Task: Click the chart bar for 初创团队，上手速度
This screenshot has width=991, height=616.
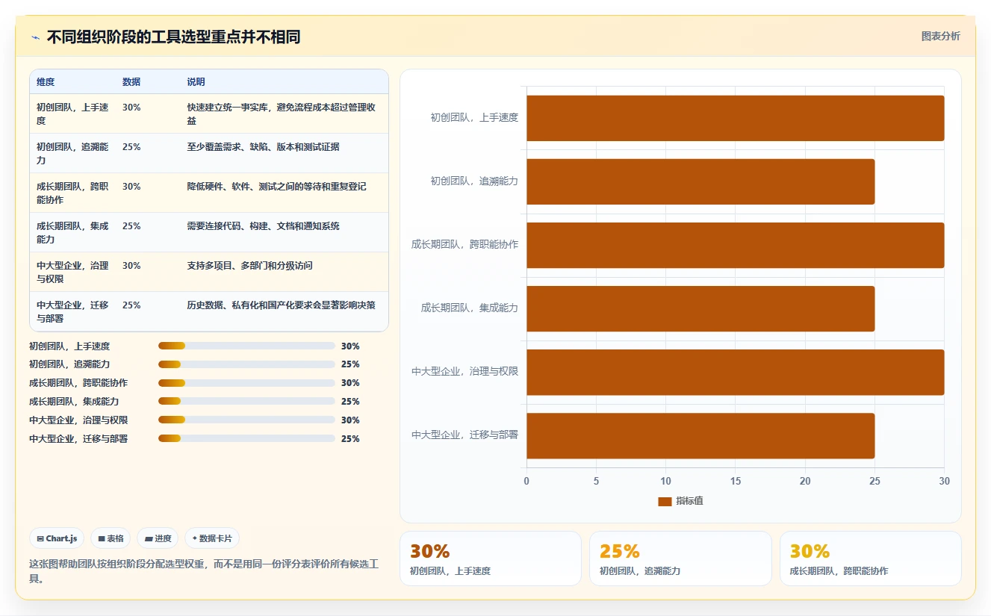Action: pos(736,118)
